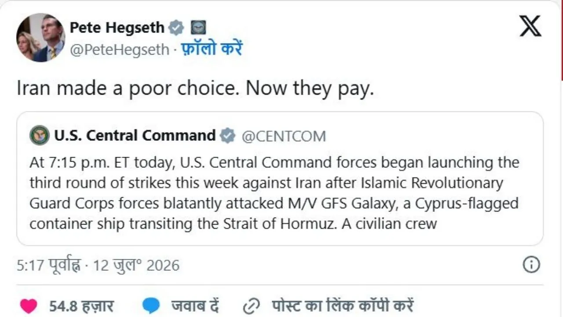Click the U.S. Central Command account name
Screen dimensions: 563x317
pos(135,135)
